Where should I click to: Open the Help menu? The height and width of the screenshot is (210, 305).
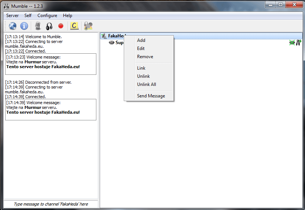pos(67,16)
